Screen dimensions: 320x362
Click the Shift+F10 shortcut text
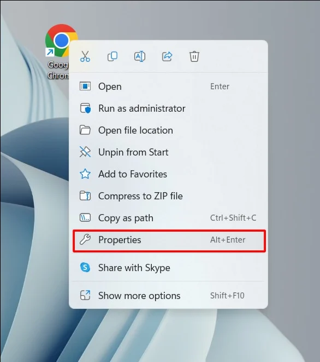(x=227, y=296)
